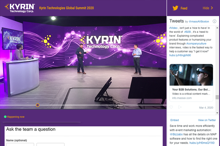Click the 'Video is a critical content mark…' description
Screen dimensions: 220x146
pos(191,94)
